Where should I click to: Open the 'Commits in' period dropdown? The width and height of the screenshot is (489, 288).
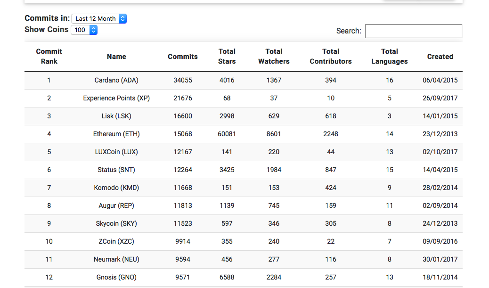point(99,19)
